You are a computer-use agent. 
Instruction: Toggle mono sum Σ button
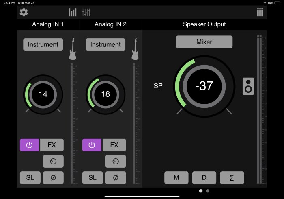click(232, 177)
